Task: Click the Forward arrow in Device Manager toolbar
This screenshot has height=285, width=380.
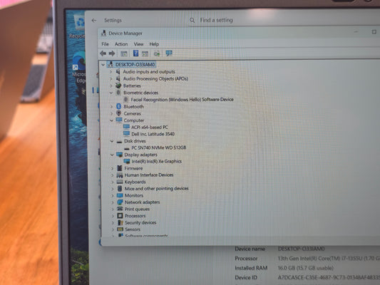Action: tap(112, 53)
